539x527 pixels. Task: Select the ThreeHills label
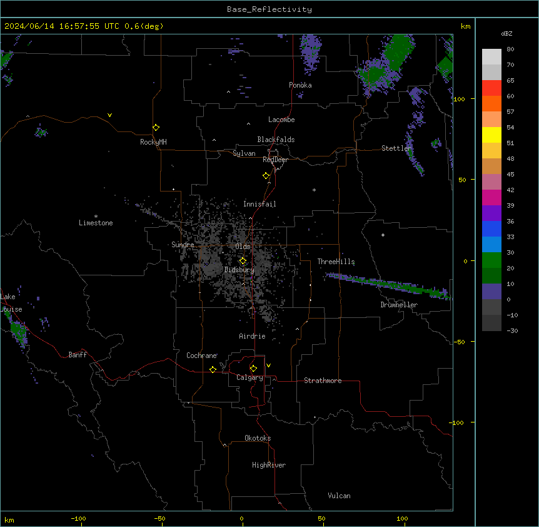click(x=336, y=262)
